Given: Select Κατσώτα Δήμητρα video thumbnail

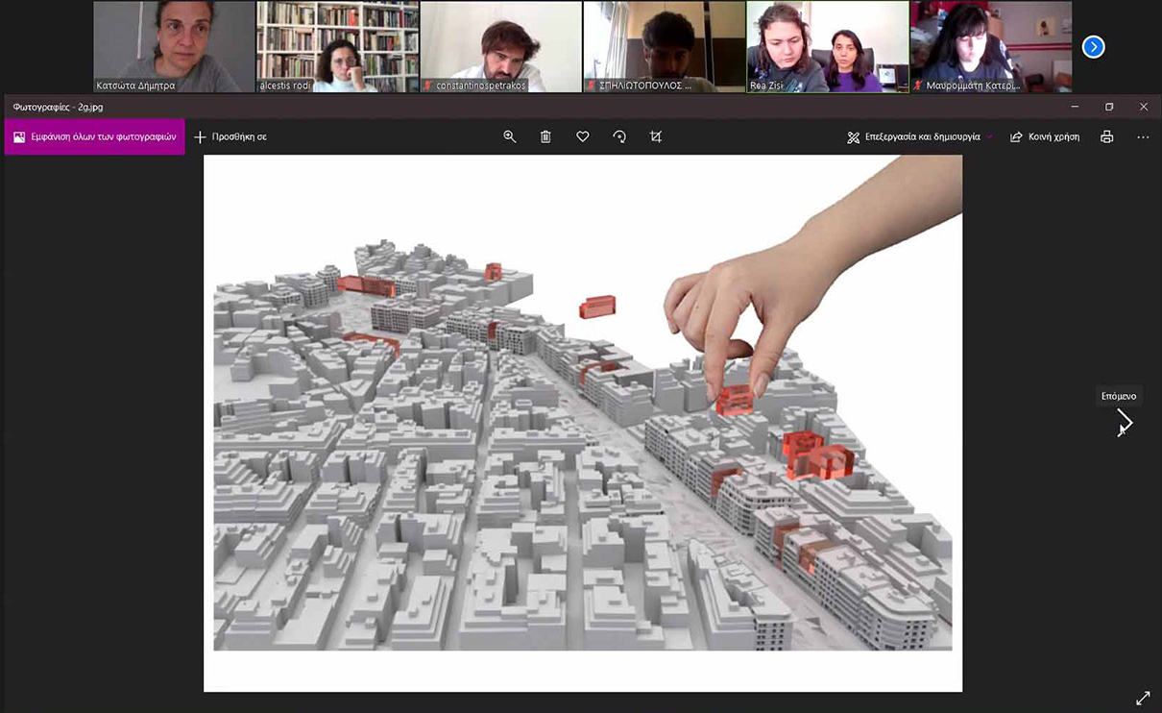Looking at the screenshot, I should [174, 46].
